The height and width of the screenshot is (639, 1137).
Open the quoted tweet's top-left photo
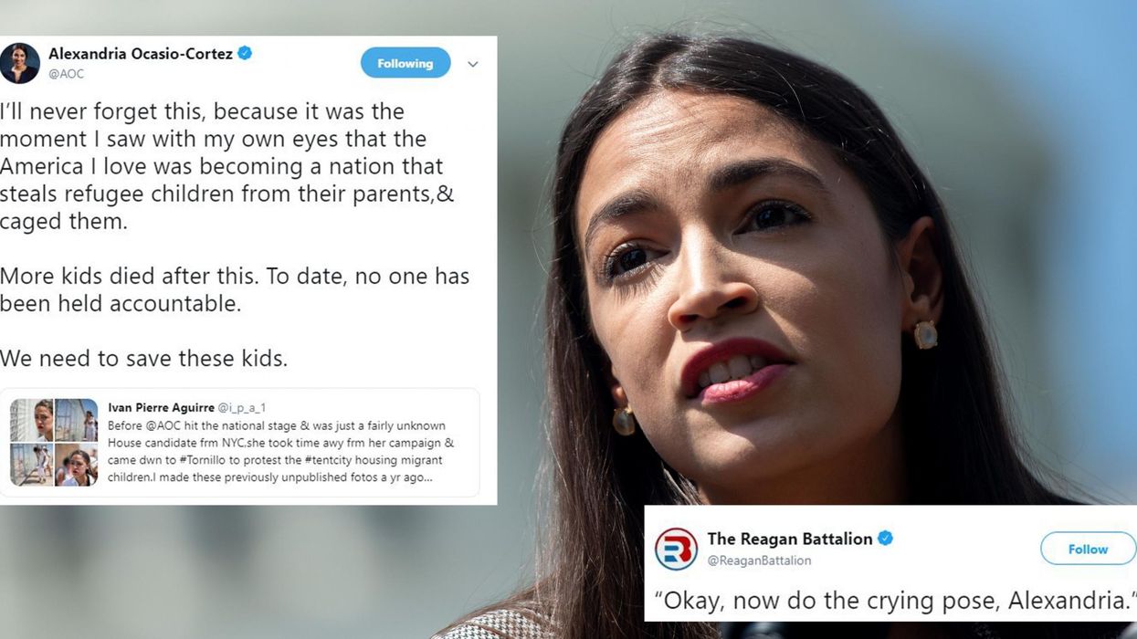(31, 420)
